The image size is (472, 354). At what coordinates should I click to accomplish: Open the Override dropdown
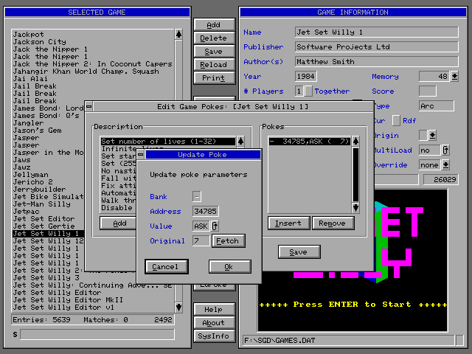pyautogui.click(x=446, y=164)
